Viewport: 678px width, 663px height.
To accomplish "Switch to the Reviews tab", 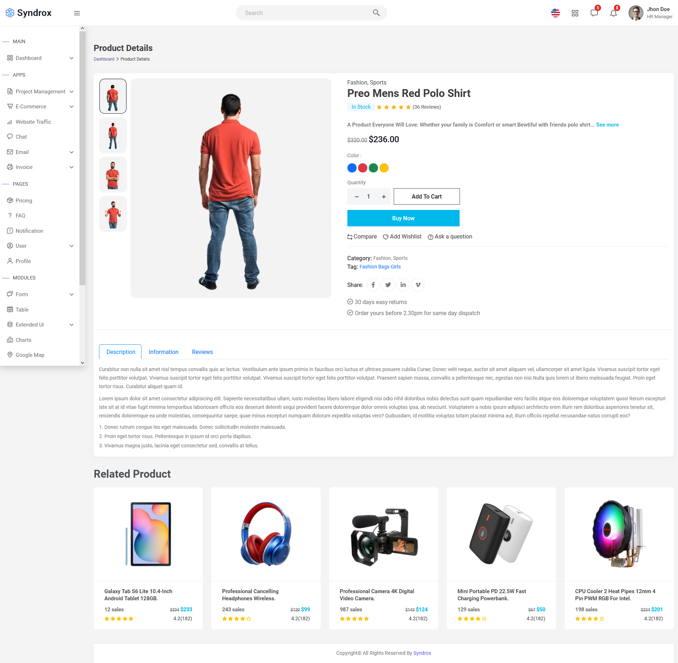I will tap(202, 352).
